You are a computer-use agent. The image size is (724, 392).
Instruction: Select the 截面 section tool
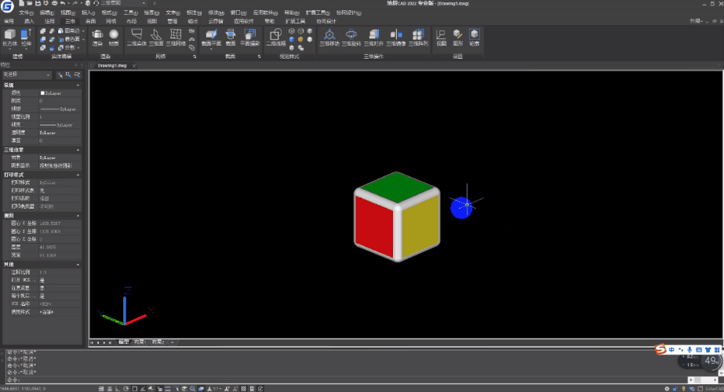[231, 38]
